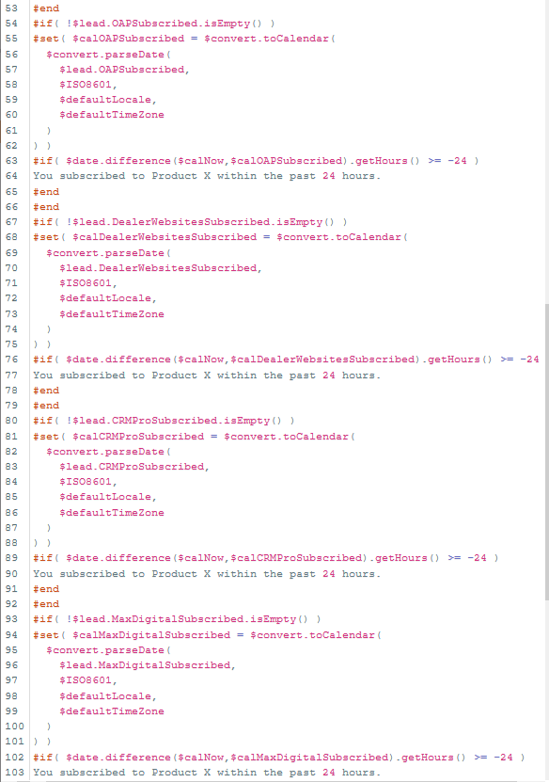Click '$defaultTimeZone' on line 73
Screen dimensions: 549x782
tap(112, 313)
